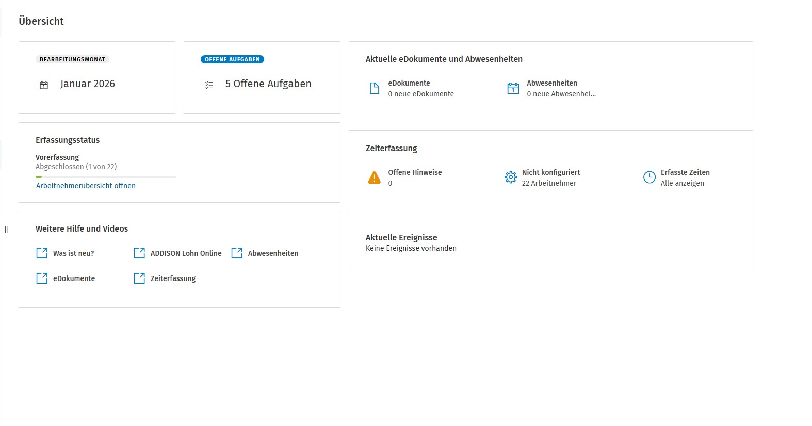The width and height of the screenshot is (812, 426).
Task: Click the Übersicht page heading
Action: pyautogui.click(x=41, y=21)
